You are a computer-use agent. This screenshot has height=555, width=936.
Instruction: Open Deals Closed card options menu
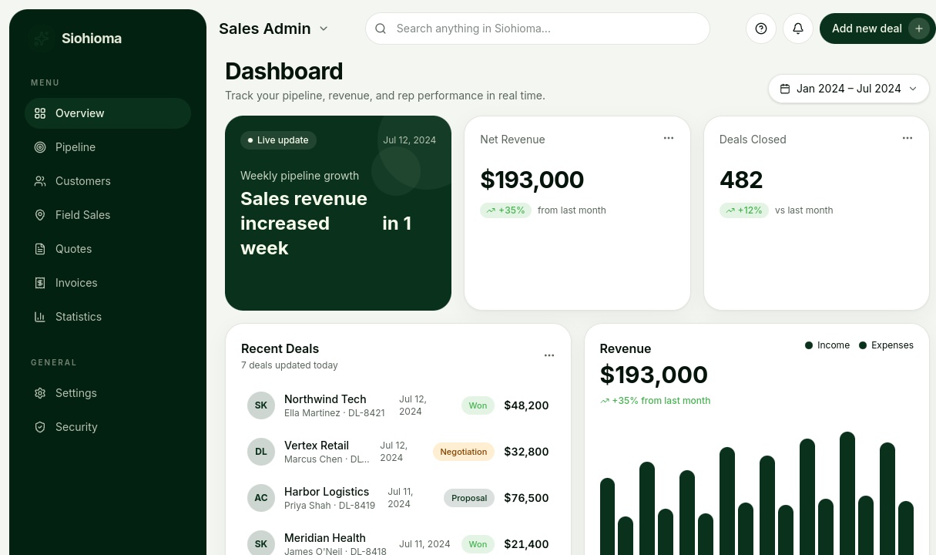907,138
